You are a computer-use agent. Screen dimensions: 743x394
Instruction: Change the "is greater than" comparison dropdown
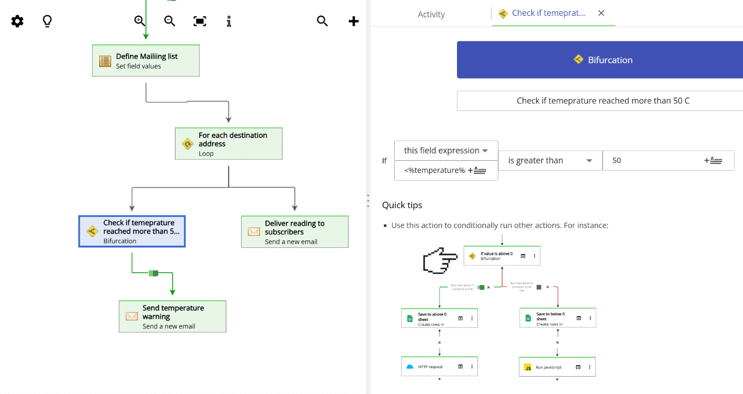[x=550, y=160]
